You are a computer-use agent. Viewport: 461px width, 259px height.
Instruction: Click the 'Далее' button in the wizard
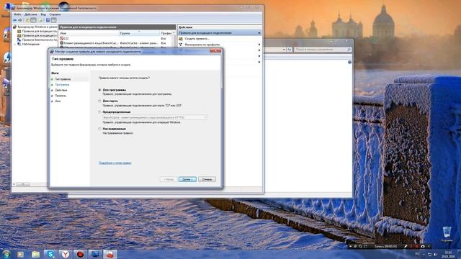point(187,179)
